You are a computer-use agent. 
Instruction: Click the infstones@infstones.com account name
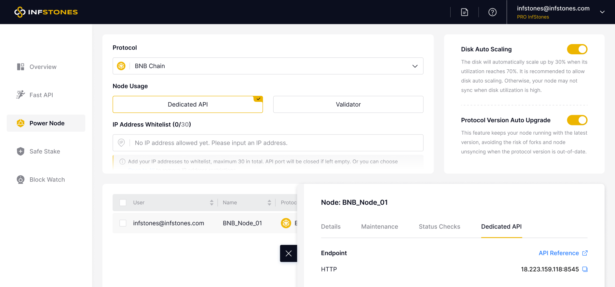(553, 8)
